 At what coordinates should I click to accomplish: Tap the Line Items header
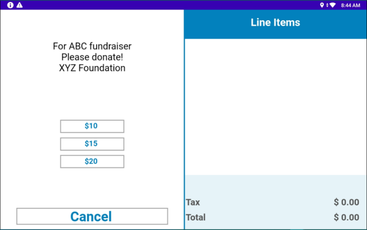click(275, 23)
